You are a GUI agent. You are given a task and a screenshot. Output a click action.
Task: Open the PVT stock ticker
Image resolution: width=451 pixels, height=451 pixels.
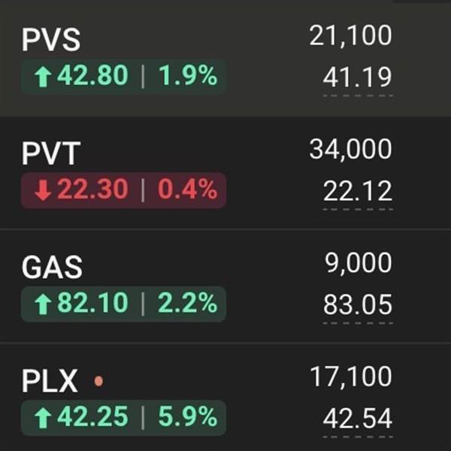point(50,154)
